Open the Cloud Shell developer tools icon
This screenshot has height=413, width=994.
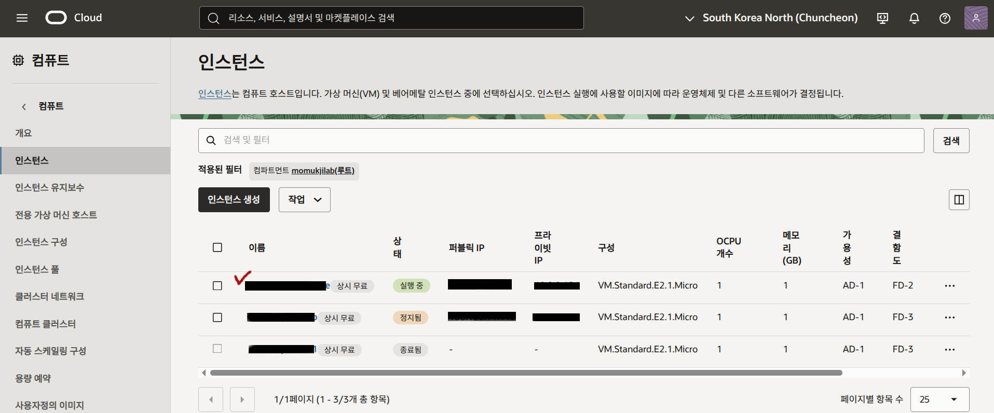(x=882, y=18)
